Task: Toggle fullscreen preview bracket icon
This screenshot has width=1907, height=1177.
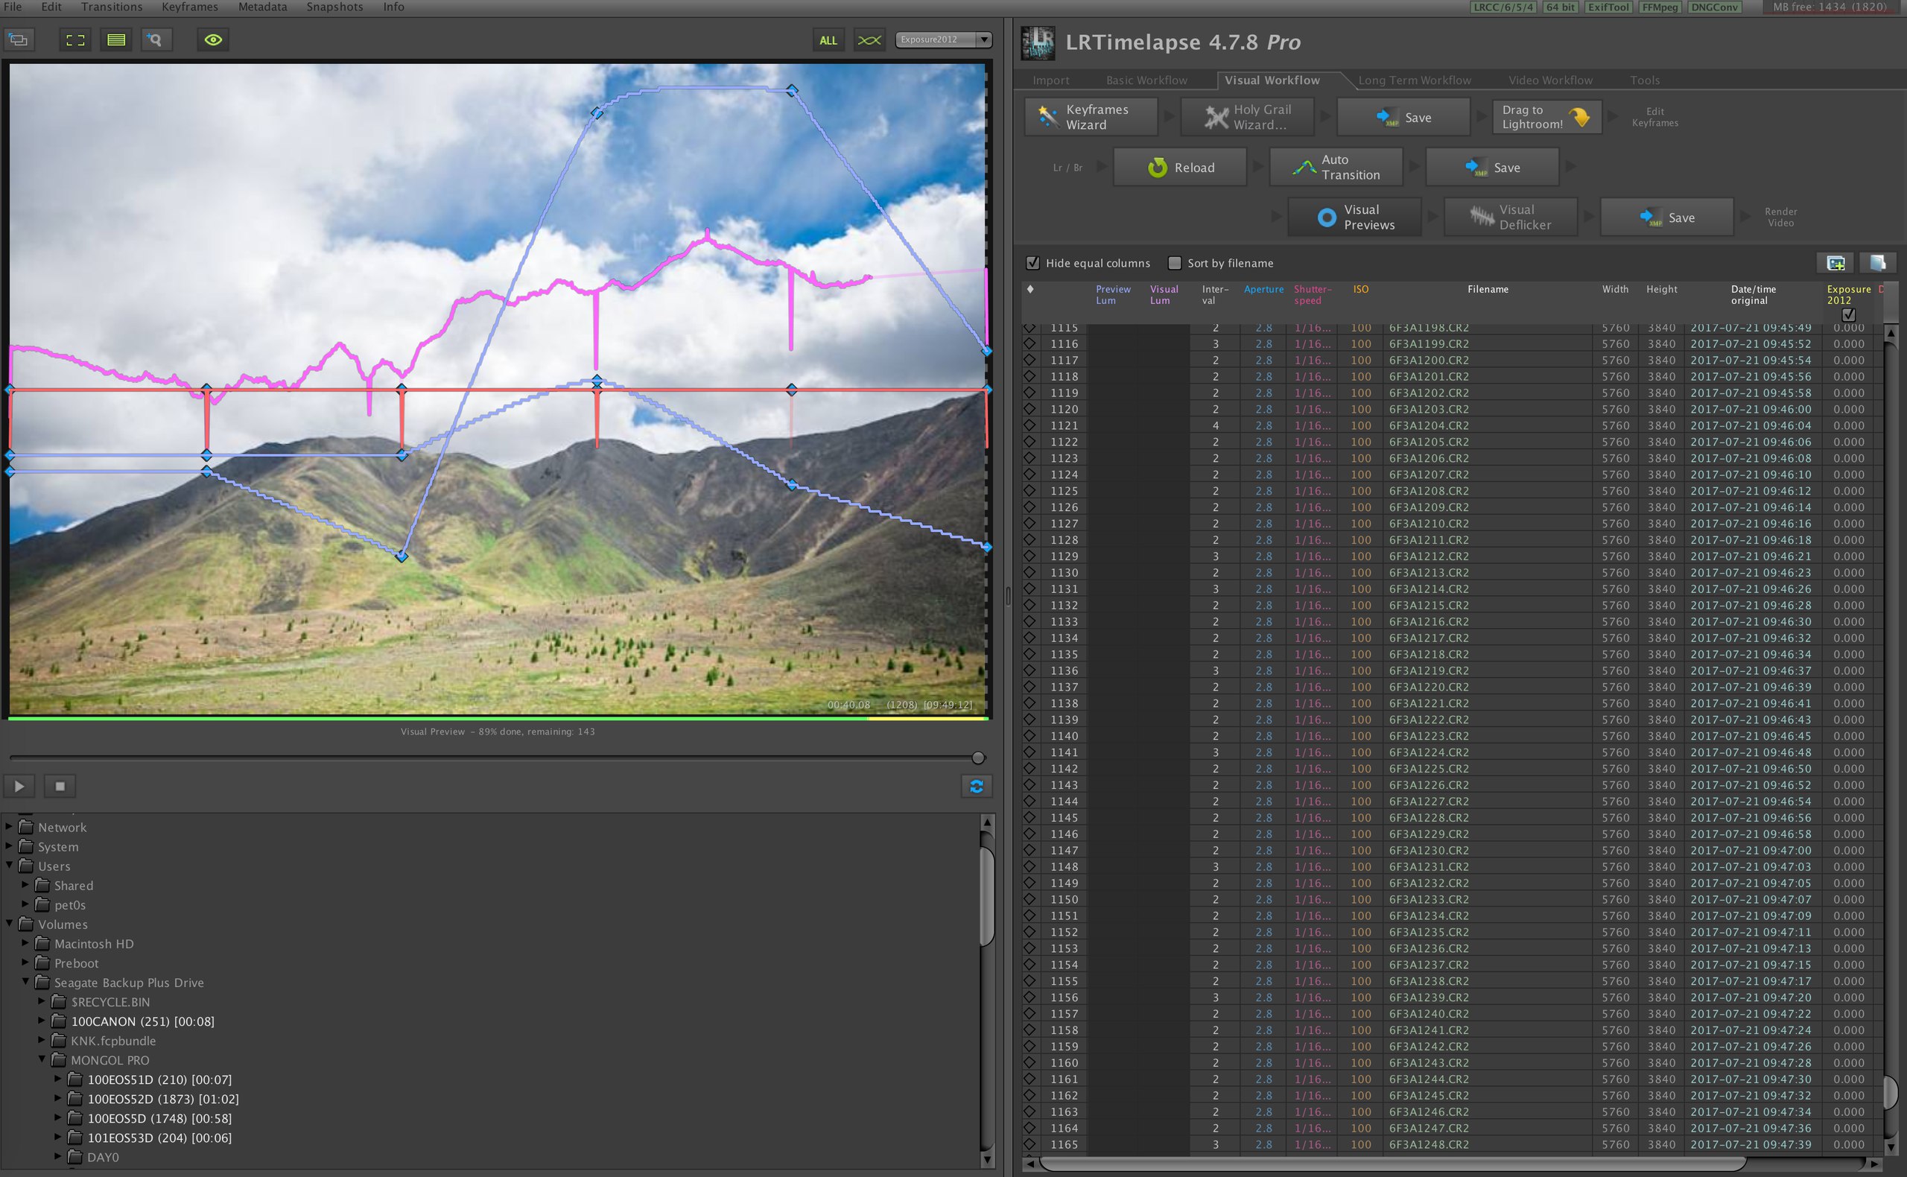Action: click(x=75, y=39)
